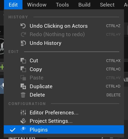Click the Undo History icon
Screen dimensions: 128x139
(23, 43)
